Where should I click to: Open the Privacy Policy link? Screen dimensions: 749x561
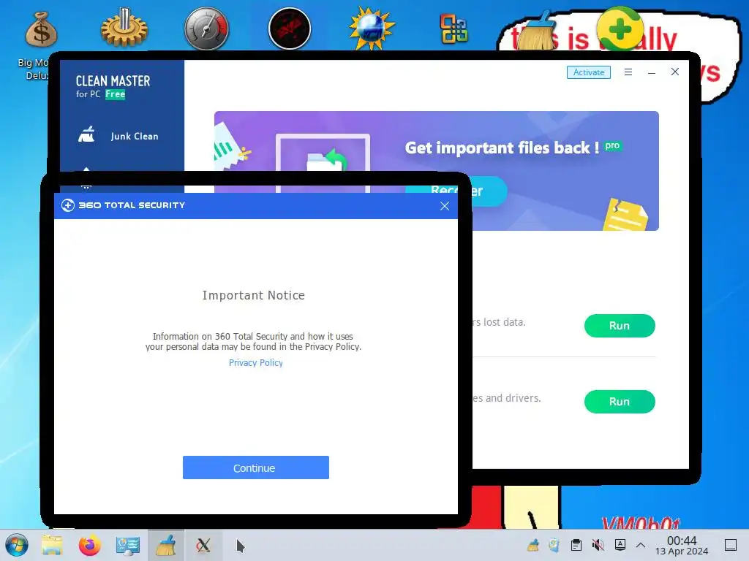pos(255,362)
